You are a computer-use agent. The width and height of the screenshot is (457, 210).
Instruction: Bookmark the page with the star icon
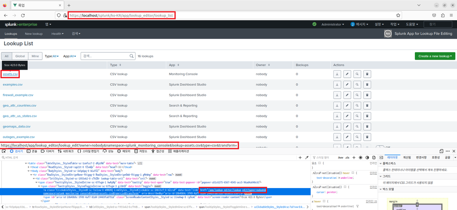397,15
